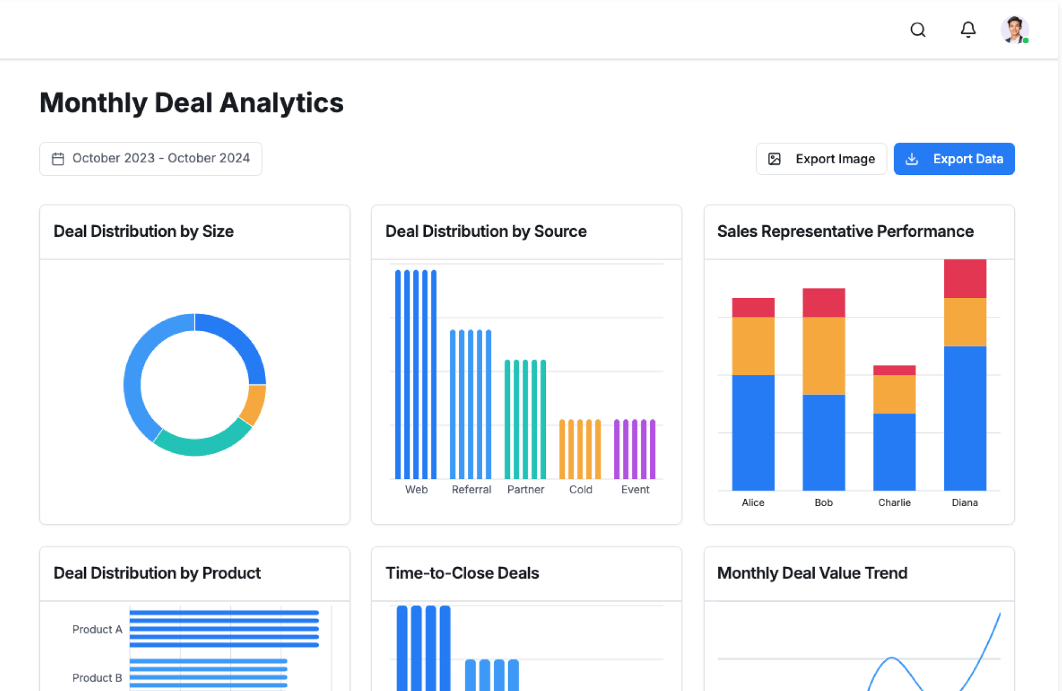Click the orange Cold bars
The width and height of the screenshot is (1063, 691).
click(x=580, y=450)
